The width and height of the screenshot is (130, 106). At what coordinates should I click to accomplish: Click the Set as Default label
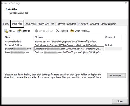[46, 31]
